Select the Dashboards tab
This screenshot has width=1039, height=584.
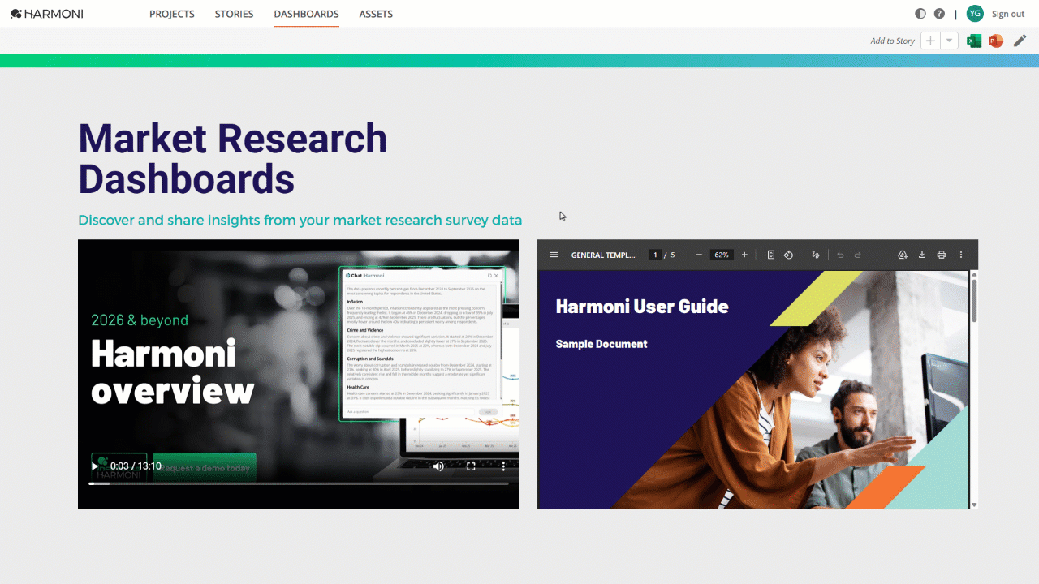coord(307,14)
